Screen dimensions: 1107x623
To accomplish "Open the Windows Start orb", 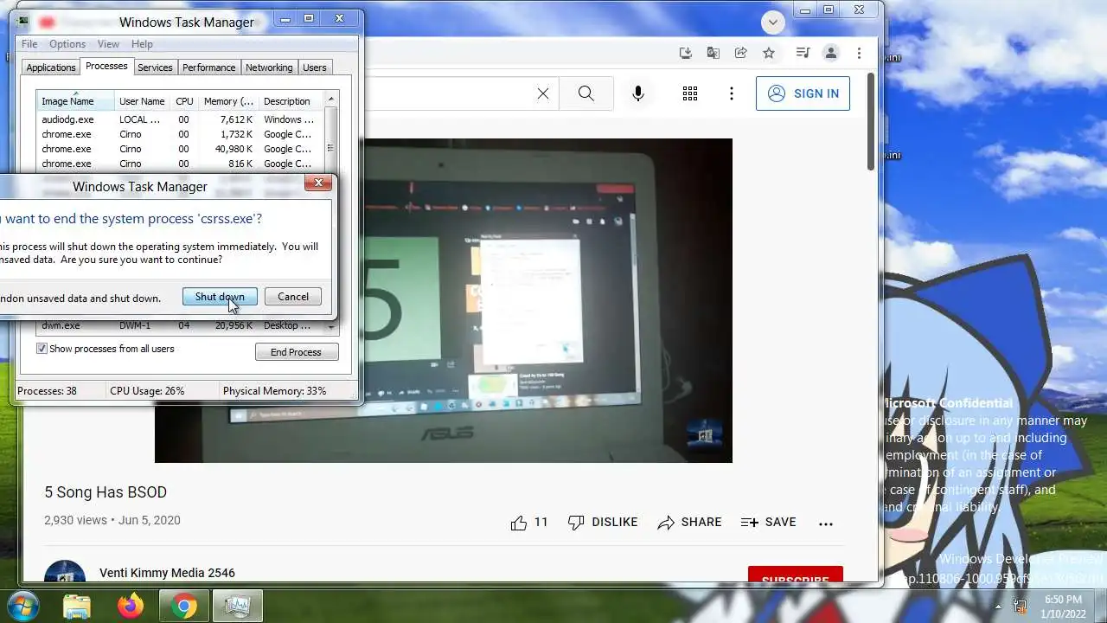I will [x=22, y=605].
